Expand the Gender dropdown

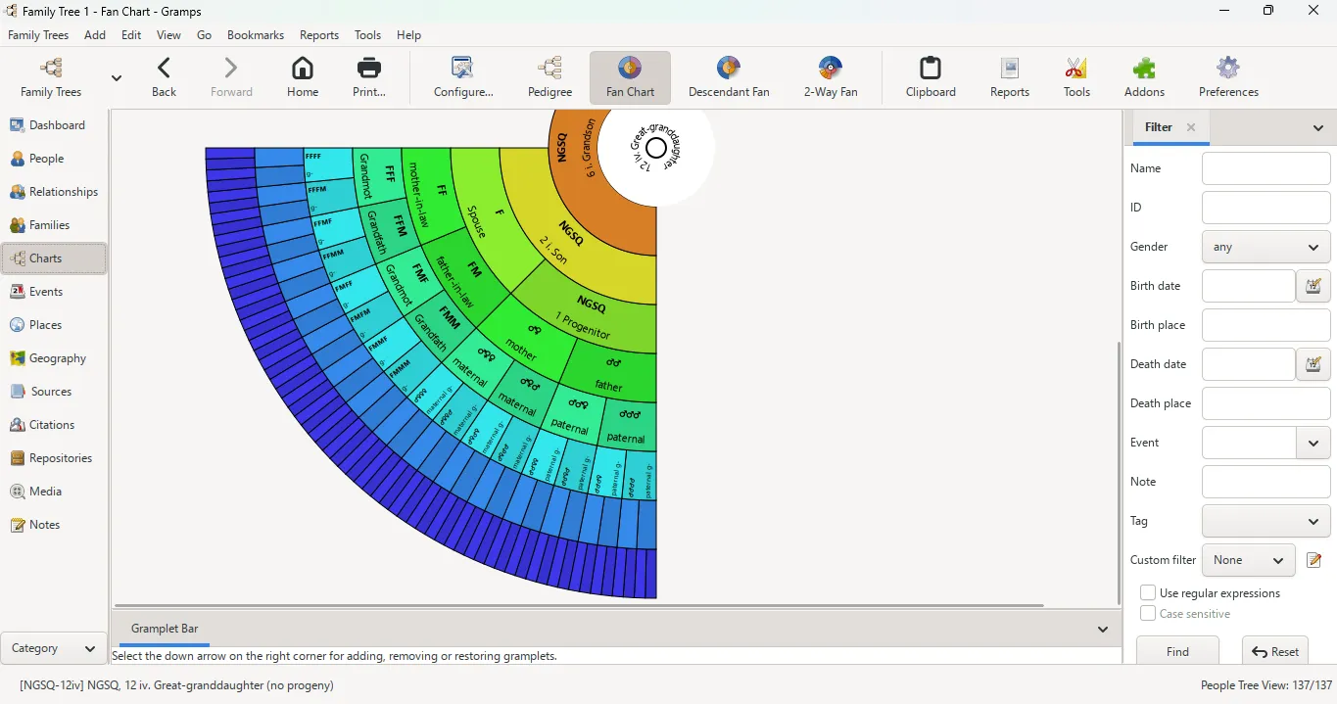coord(1265,247)
